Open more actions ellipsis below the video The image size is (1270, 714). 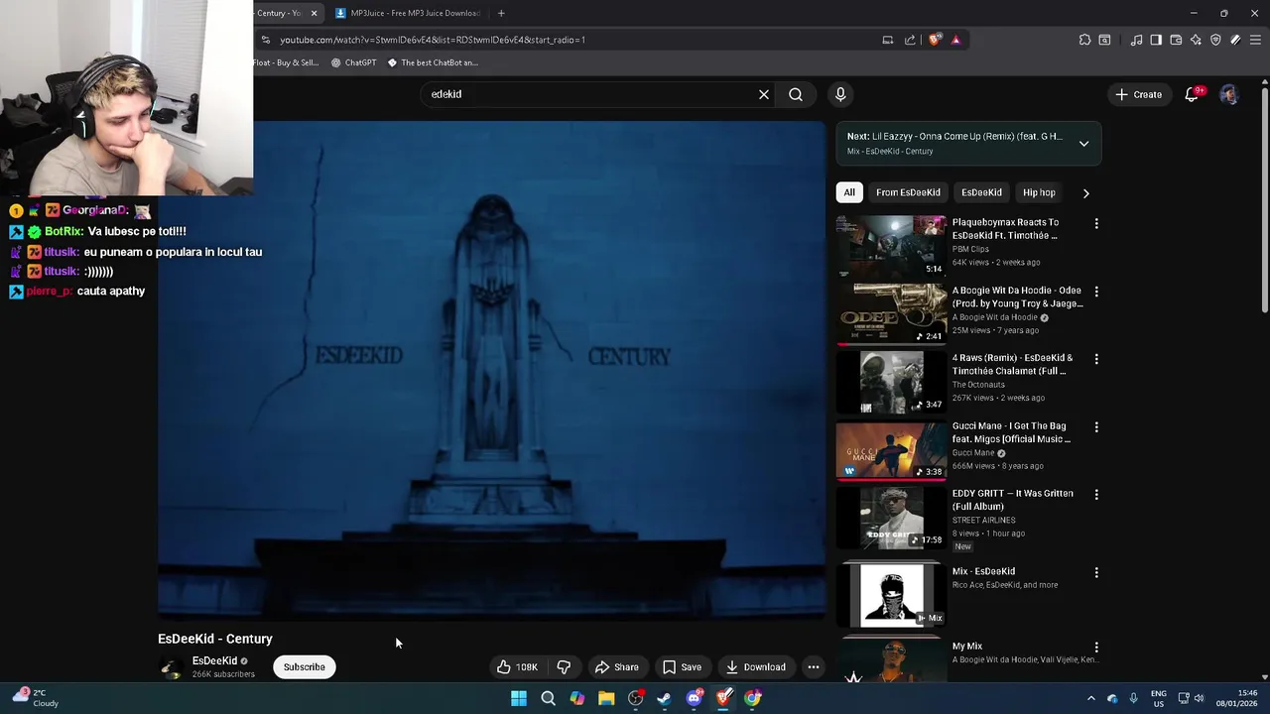pyautogui.click(x=814, y=666)
